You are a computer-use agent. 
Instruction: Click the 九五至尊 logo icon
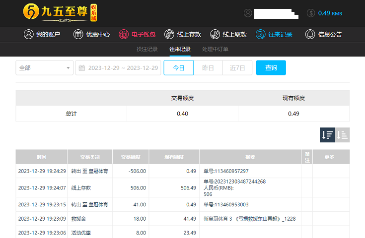(32, 13)
